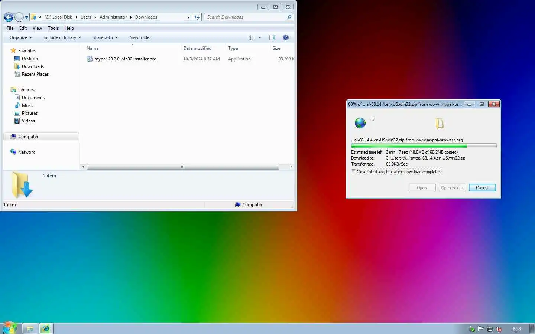This screenshot has width=535, height=334.
Task: Open the view options dropdown arrow
Action: pyautogui.click(x=260, y=37)
